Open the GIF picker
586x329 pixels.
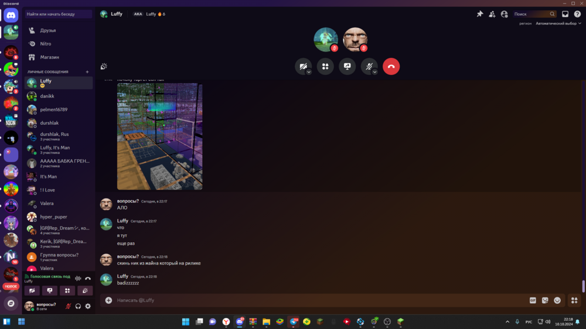[x=533, y=300]
